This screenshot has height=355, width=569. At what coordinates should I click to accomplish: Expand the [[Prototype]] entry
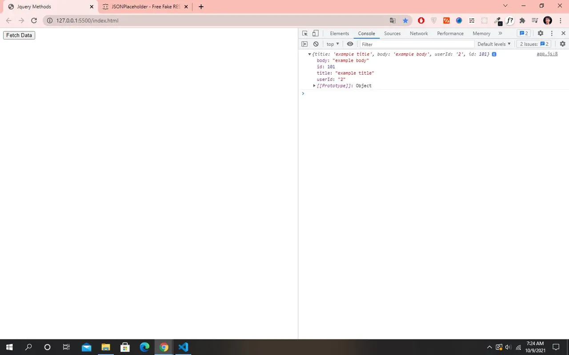click(x=314, y=86)
